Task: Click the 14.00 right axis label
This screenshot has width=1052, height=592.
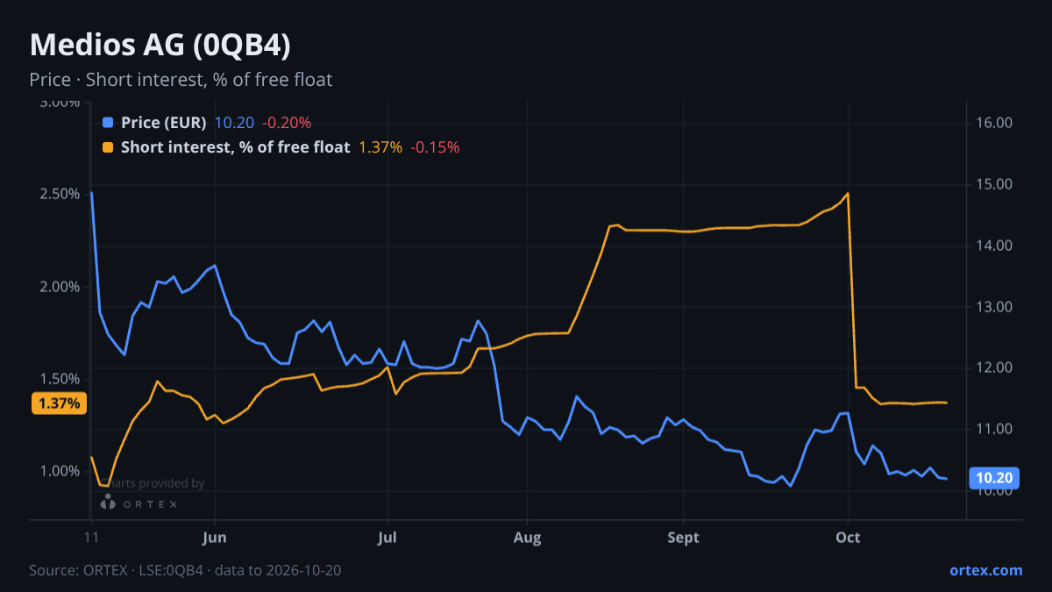Action: point(994,246)
